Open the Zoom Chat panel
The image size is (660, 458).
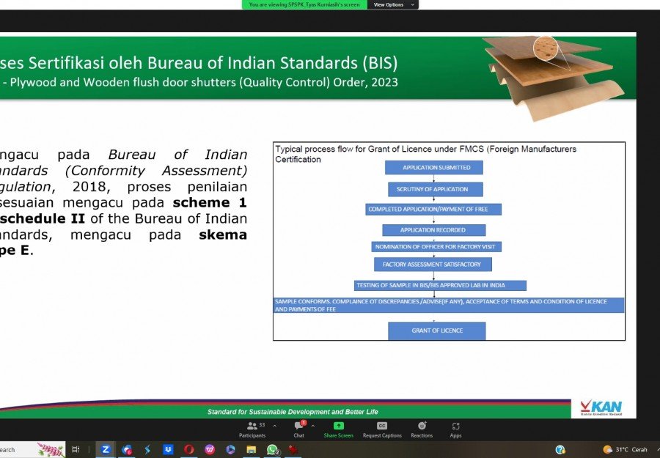click(299, 430)
